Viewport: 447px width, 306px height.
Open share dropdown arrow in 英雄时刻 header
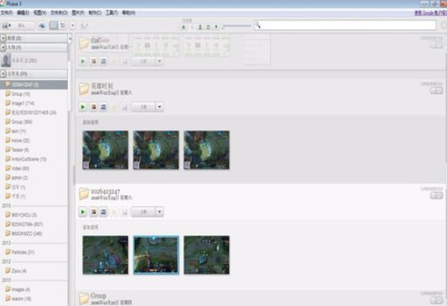(x=160, y=107)
